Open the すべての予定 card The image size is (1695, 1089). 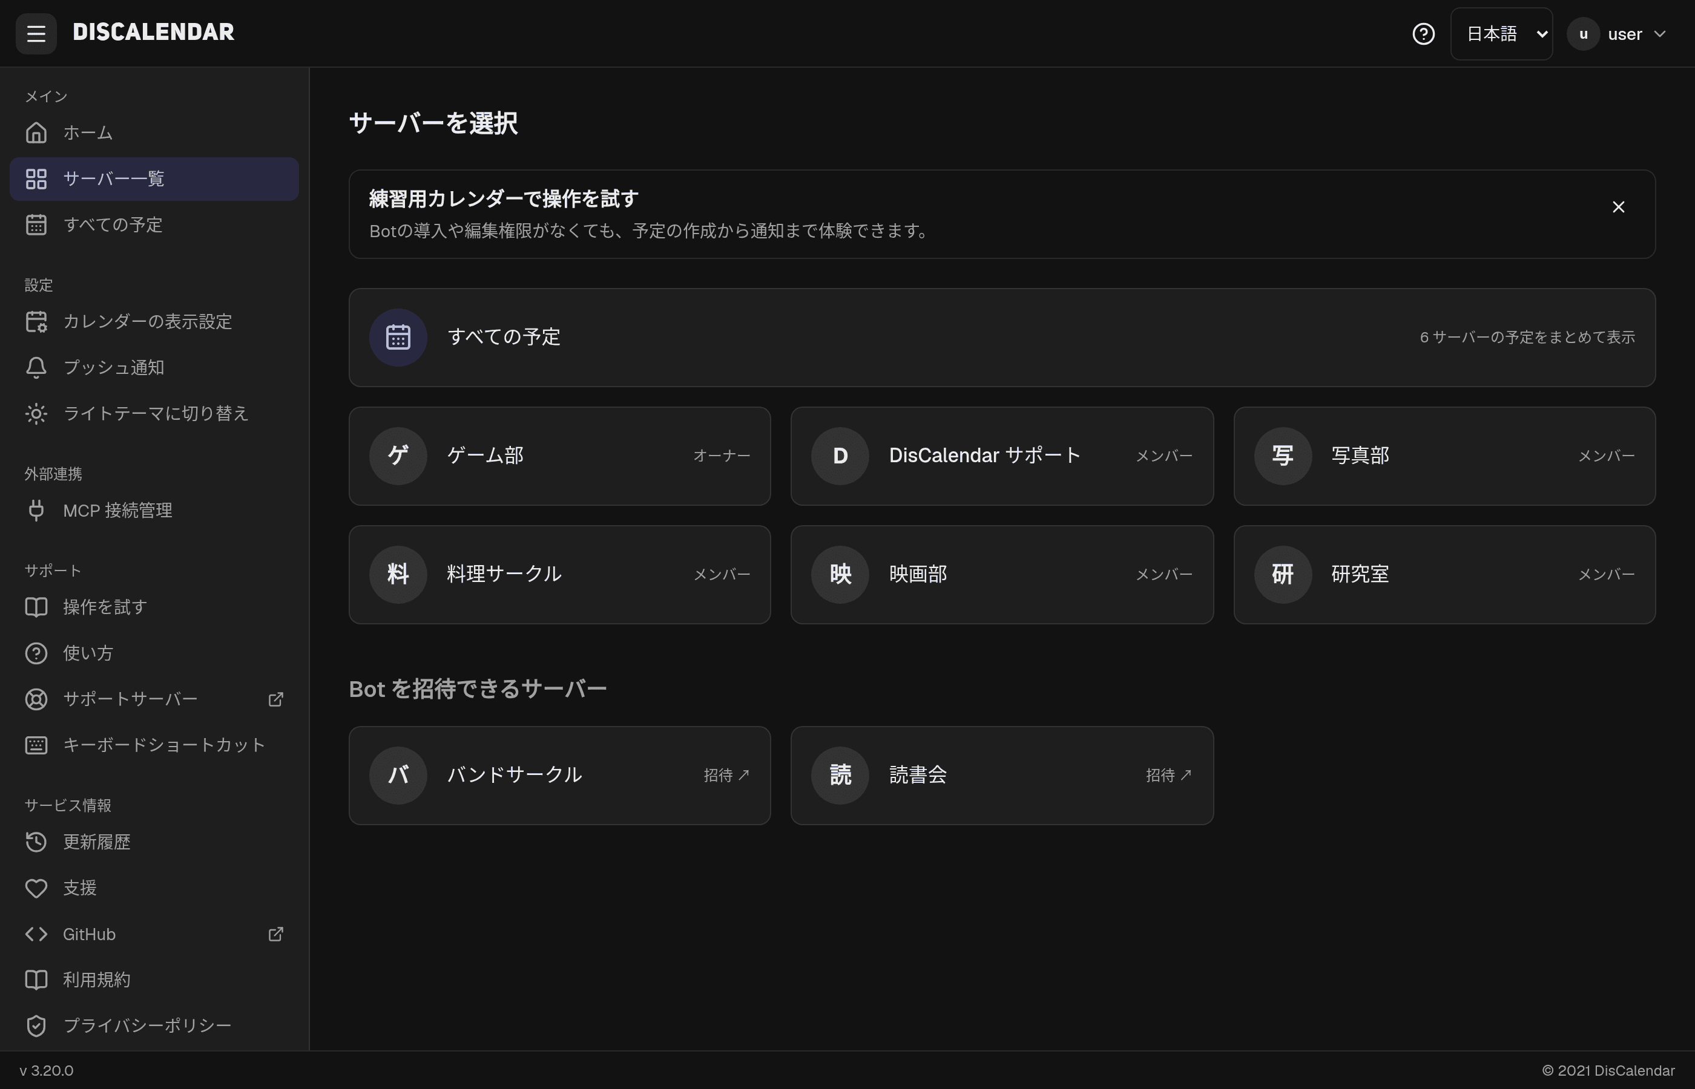(1002, 338)
